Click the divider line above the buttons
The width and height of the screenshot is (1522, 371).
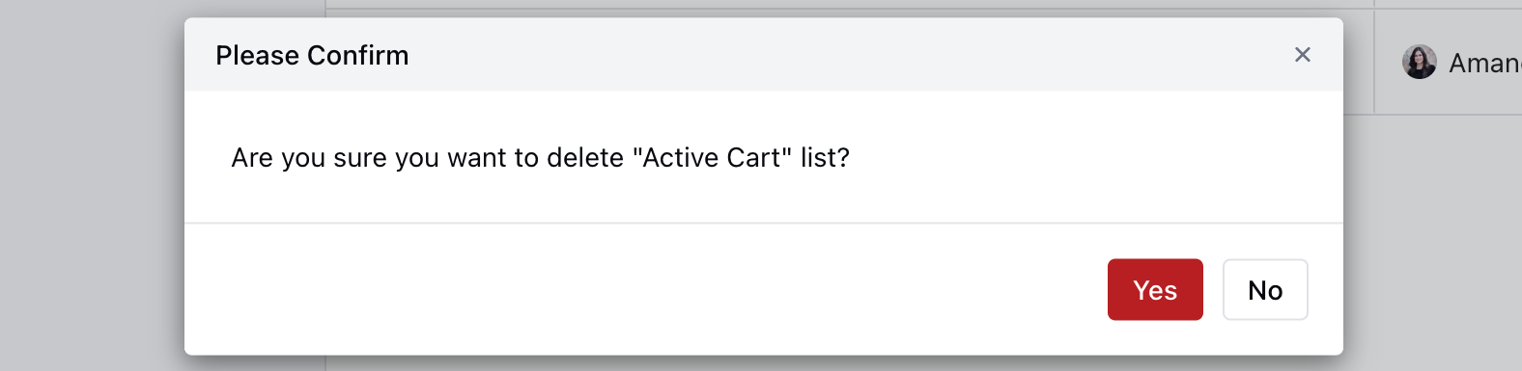(763, 224)
